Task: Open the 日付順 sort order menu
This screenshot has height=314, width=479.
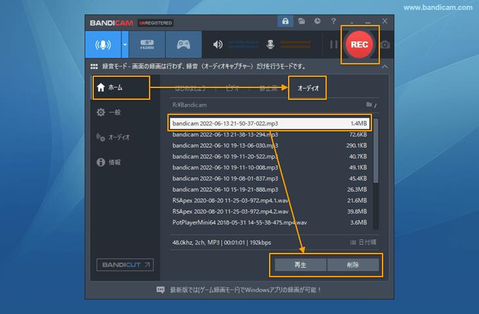Action: click(x=363, y=242)
